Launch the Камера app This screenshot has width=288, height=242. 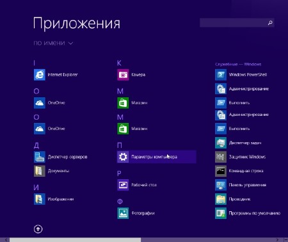[131, 75]
